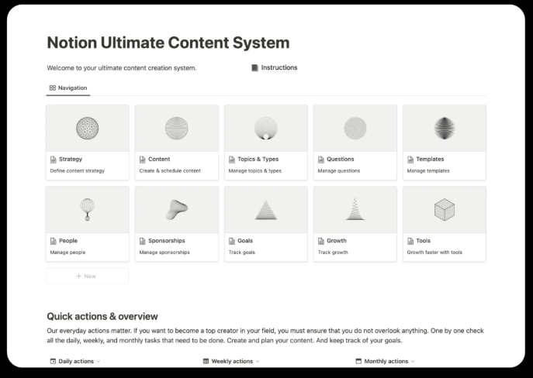
Task: Click the Goals card pyramid image
Action: (266, 210)
